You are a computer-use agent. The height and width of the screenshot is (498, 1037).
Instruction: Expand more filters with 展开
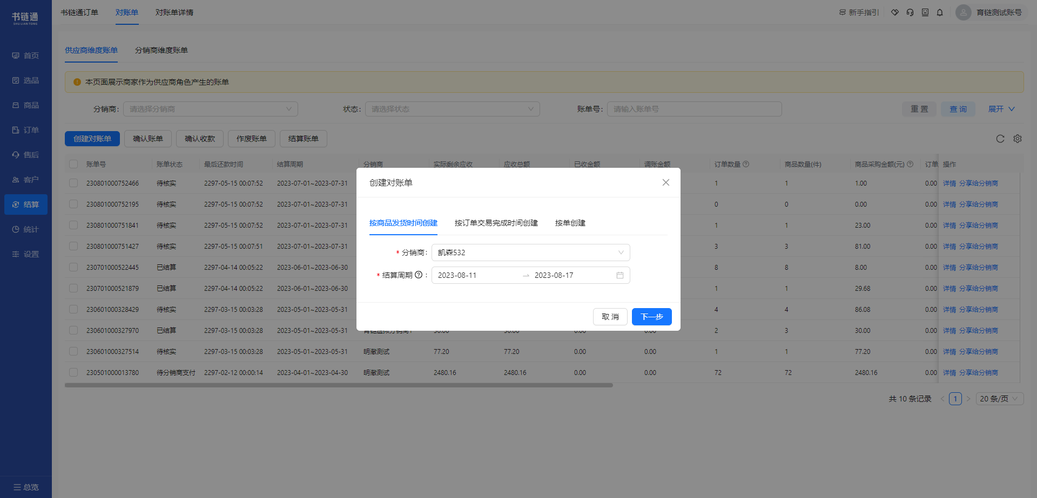(1001, 109)
